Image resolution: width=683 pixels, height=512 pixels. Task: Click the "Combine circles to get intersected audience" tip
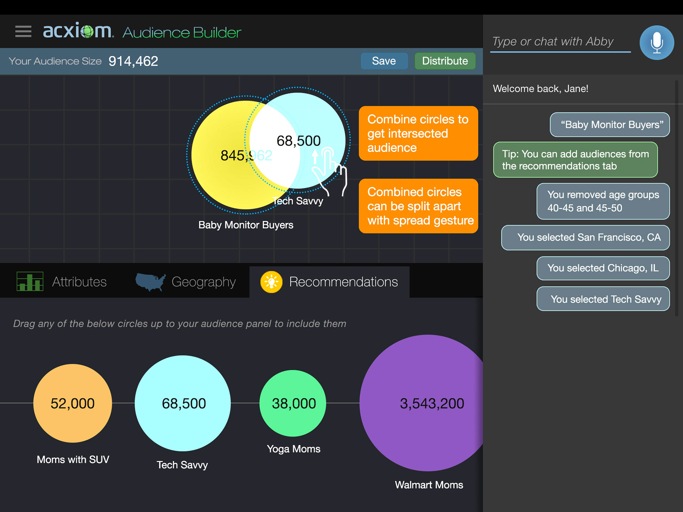click(418, 133)
